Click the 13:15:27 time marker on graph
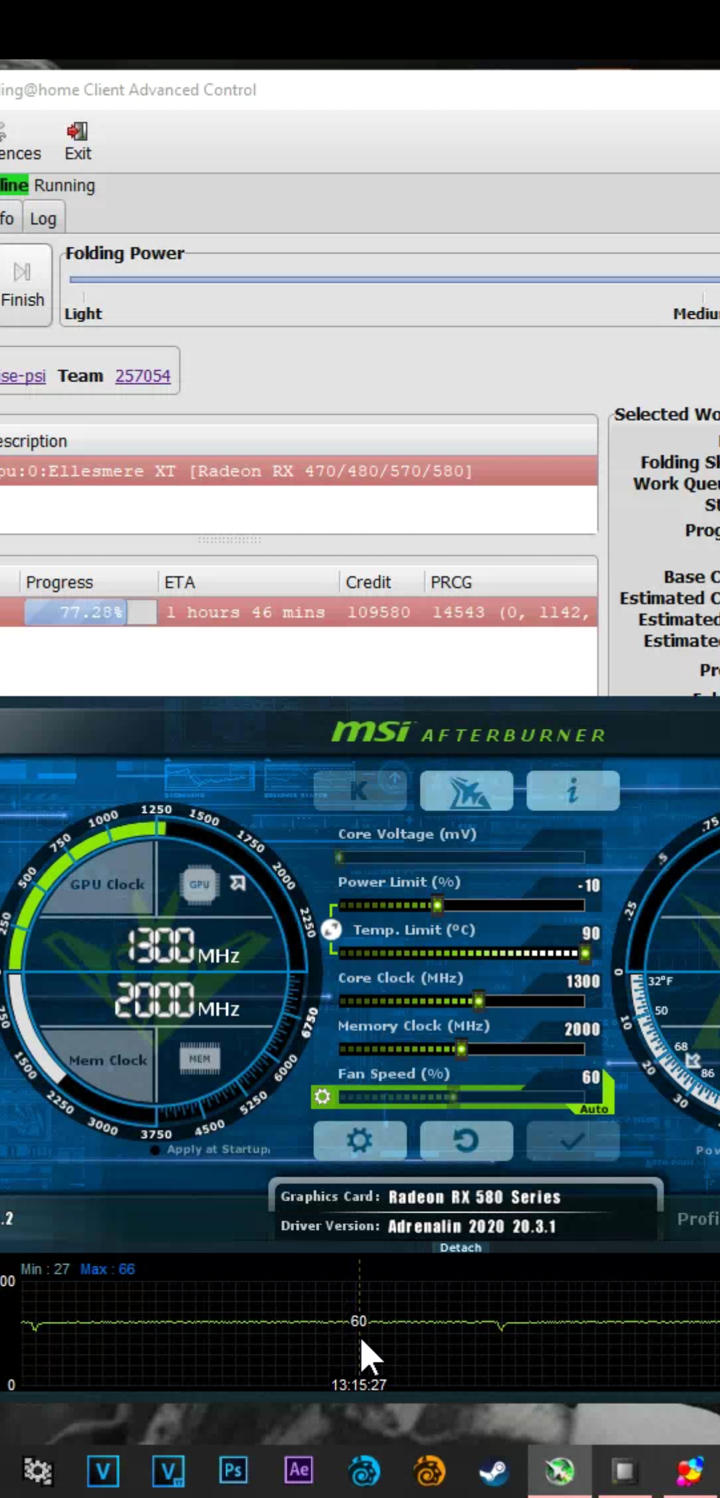The width and height of the screenshot is (720, 1498). 359,1385
